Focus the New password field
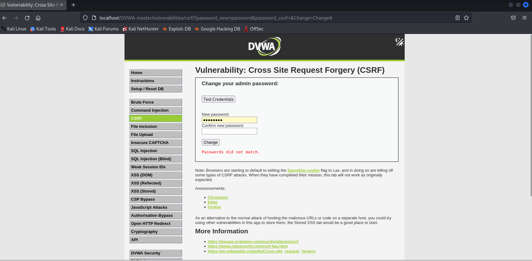532x261 pixels. pos(229,120)
